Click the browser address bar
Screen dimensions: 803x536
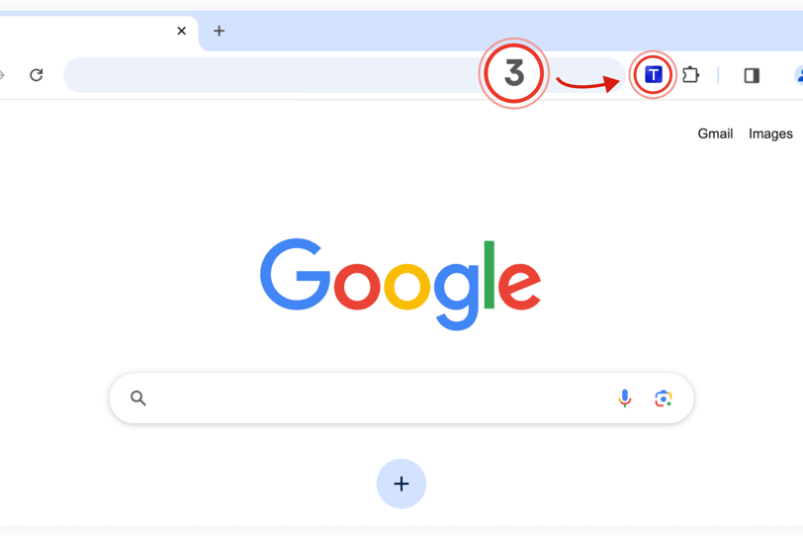pos(271,75)
